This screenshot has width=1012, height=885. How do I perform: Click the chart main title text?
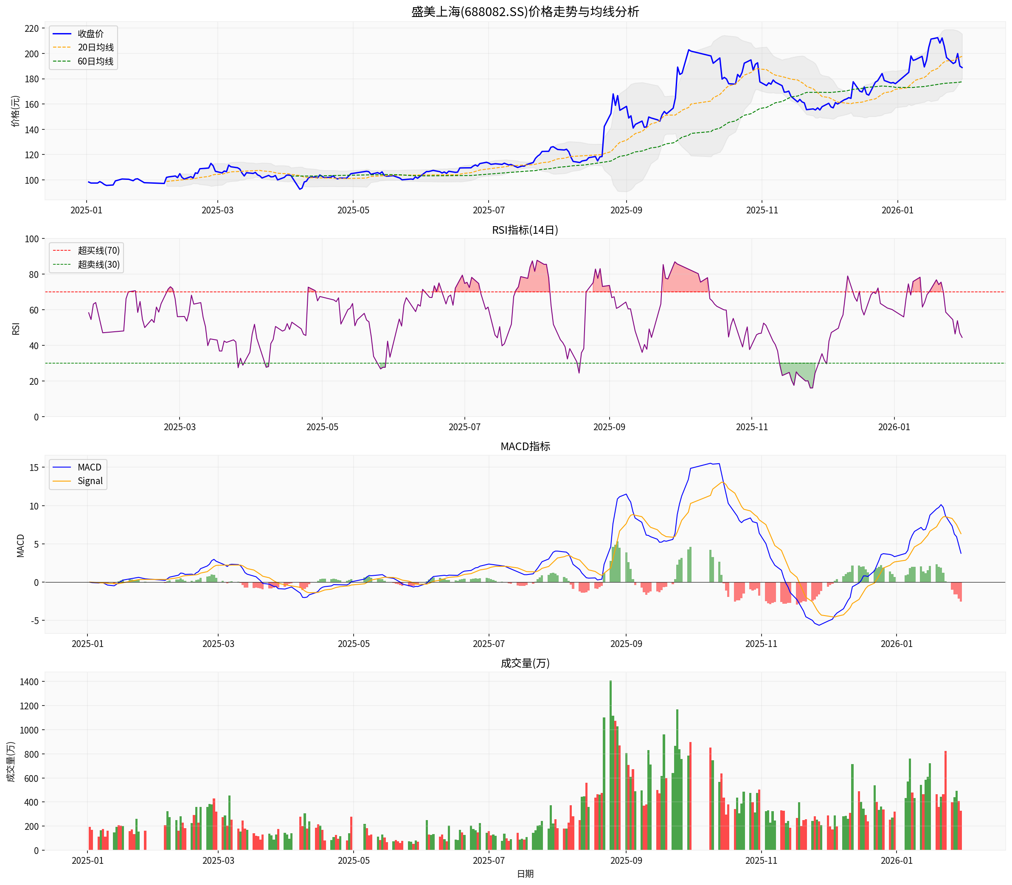[525, 11]
